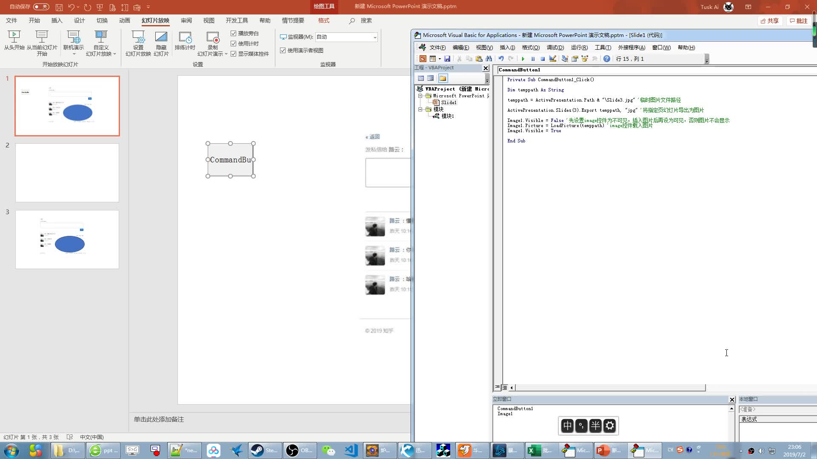Image resolution: width=817 pixels, height=459 pixels.
Task: Select slide 3 thumbnail
Action: click(67, 239)
